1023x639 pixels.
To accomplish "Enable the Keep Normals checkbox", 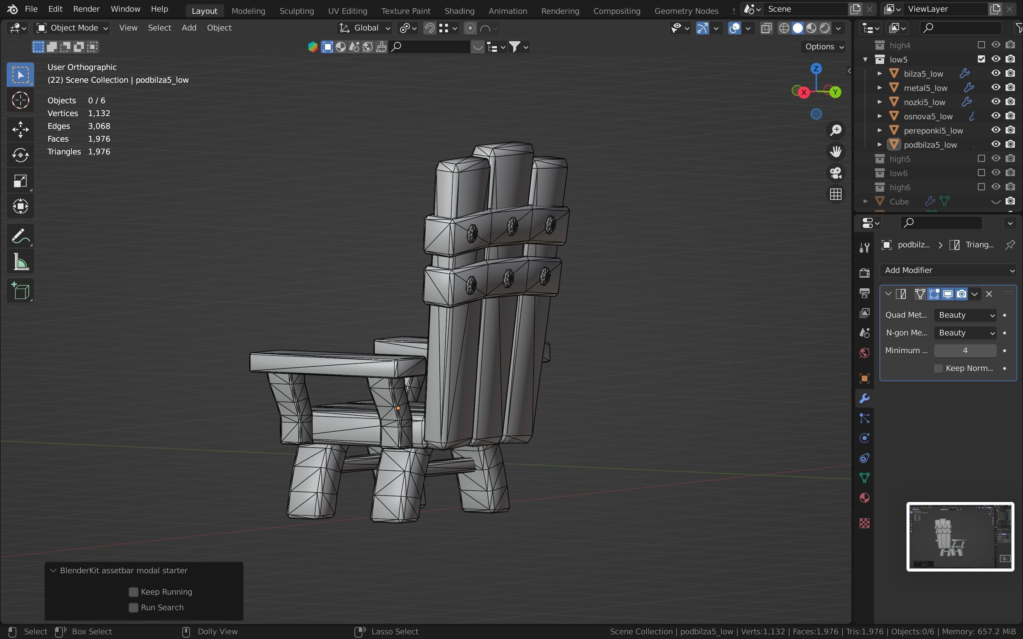I will [x=938, y=368].
